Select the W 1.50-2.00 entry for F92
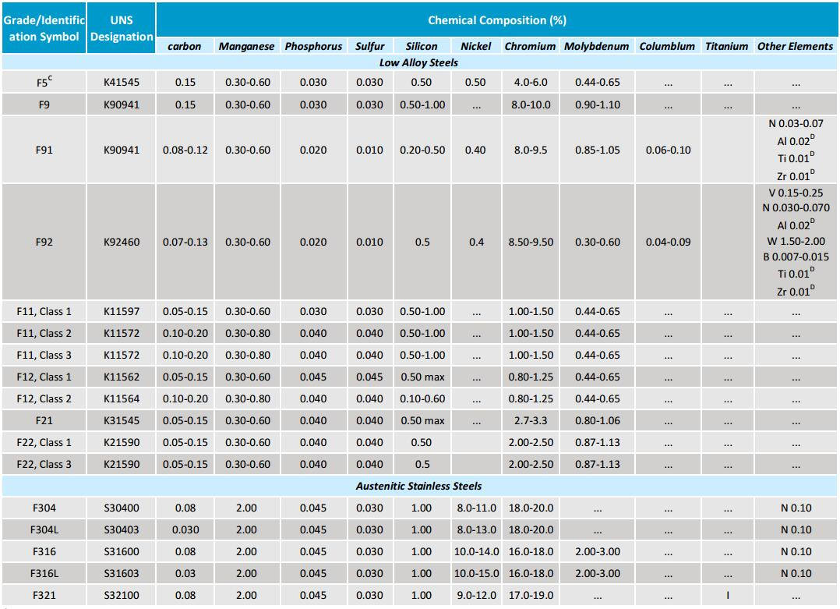The height and width of the screenshot is (609, 840). 795,242
